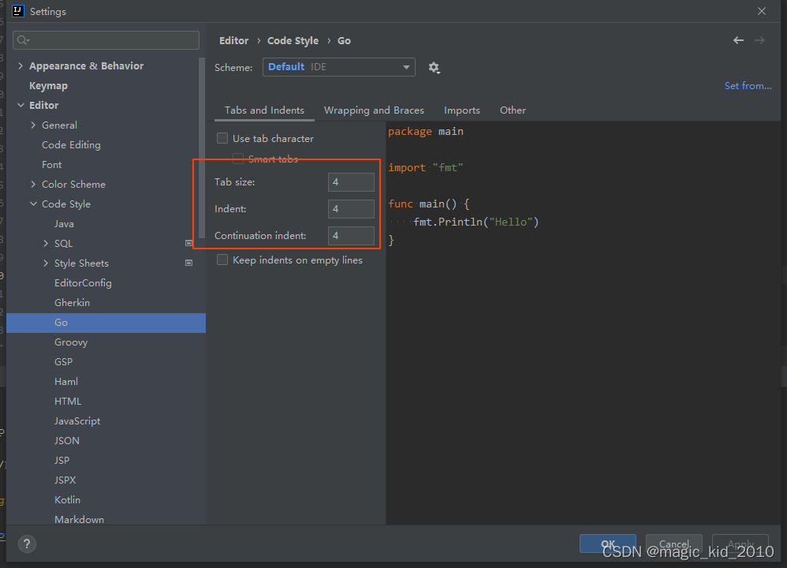The height and width of the screenshot is (568, 787).
Task: Click the fmt.Println line in the preview
Action: click(476, 222)
